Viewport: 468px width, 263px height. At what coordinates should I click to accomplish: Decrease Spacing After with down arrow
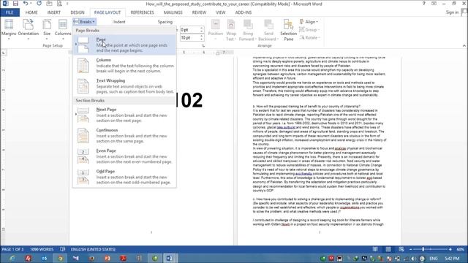[202, 39]
